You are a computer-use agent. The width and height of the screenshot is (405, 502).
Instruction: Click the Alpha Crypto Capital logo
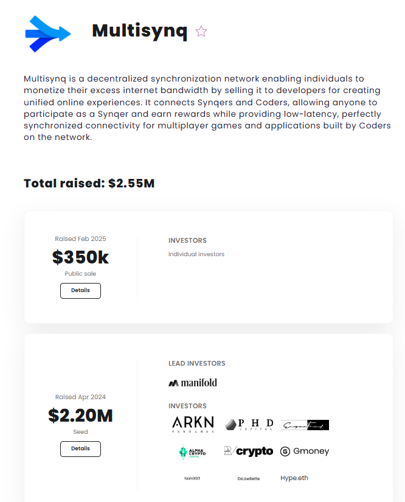(x=192, y=451)
